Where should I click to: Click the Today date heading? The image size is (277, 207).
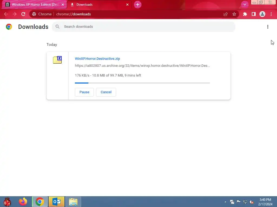pyautogui.click(x=52, y=44)
